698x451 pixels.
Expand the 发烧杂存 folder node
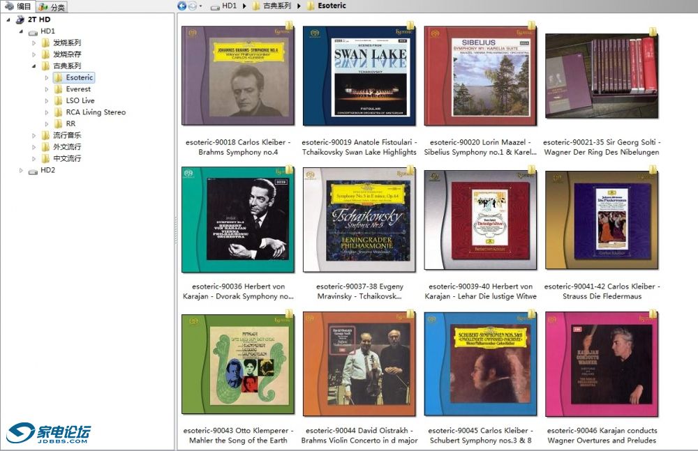click(x=34, y=54)
